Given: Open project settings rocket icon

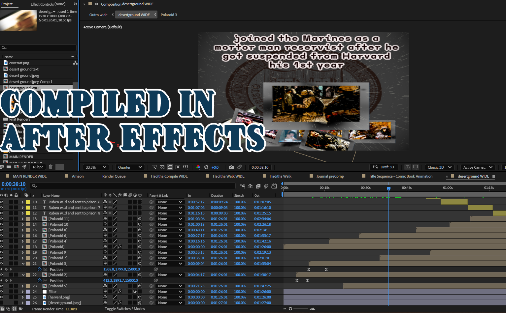Looking at the screenshot, I should (24, 167).
